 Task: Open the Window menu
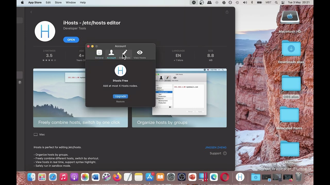click(71, 3)
